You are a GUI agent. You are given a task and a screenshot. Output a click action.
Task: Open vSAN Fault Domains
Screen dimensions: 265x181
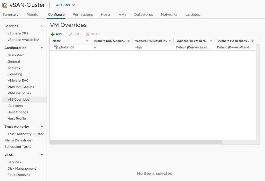point(19,175)
